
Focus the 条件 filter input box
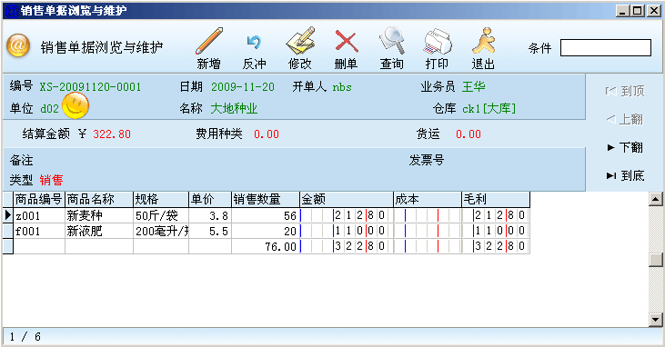point(606,48)
